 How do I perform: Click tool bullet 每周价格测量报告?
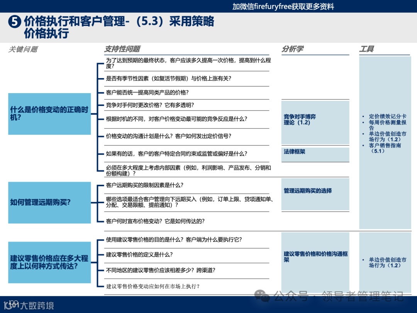tap(388, 125)
